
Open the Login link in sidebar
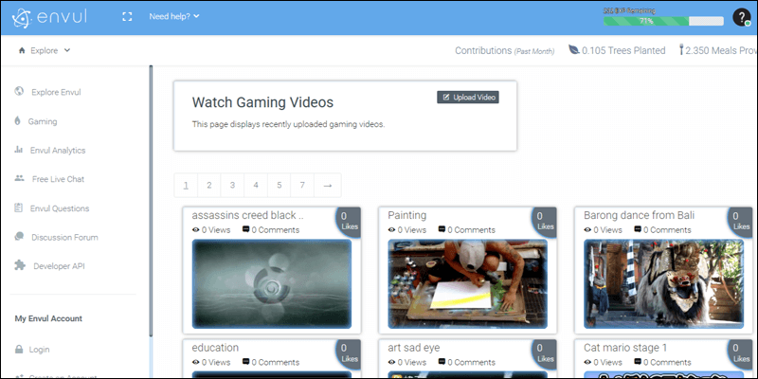[x=39, y=350]
